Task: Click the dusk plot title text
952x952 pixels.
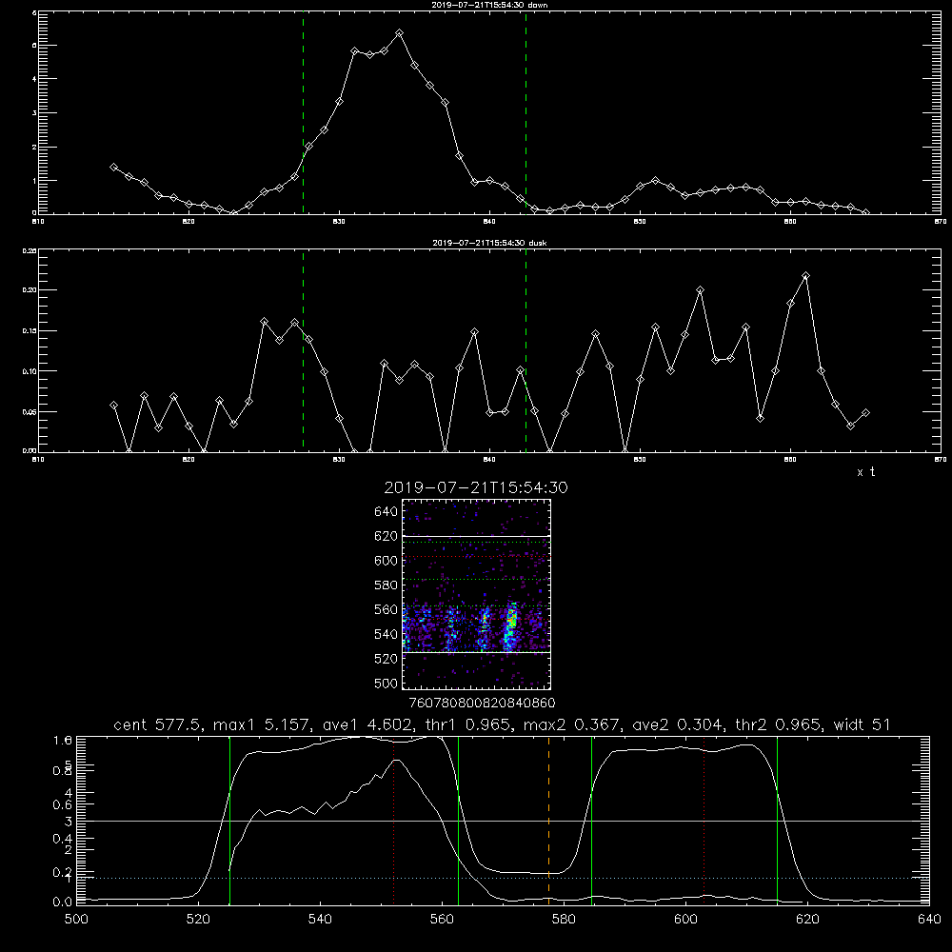Action: (x=489, y=243)
